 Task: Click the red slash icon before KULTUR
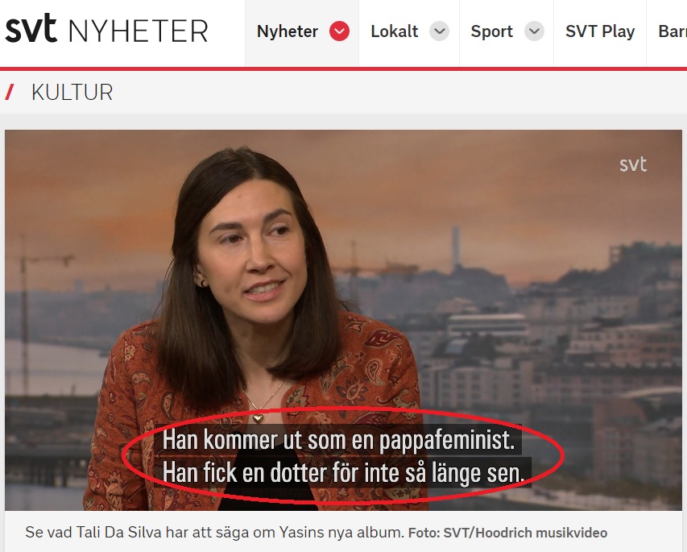tap(9, 93)
